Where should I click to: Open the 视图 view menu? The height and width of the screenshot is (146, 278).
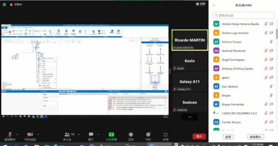[201, 4]
